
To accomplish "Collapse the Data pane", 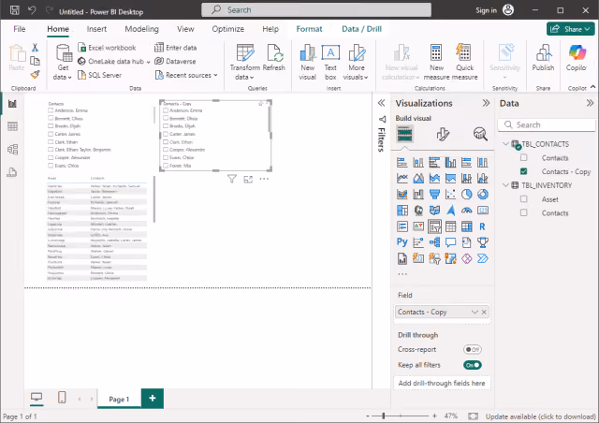I will click(590, 103).
